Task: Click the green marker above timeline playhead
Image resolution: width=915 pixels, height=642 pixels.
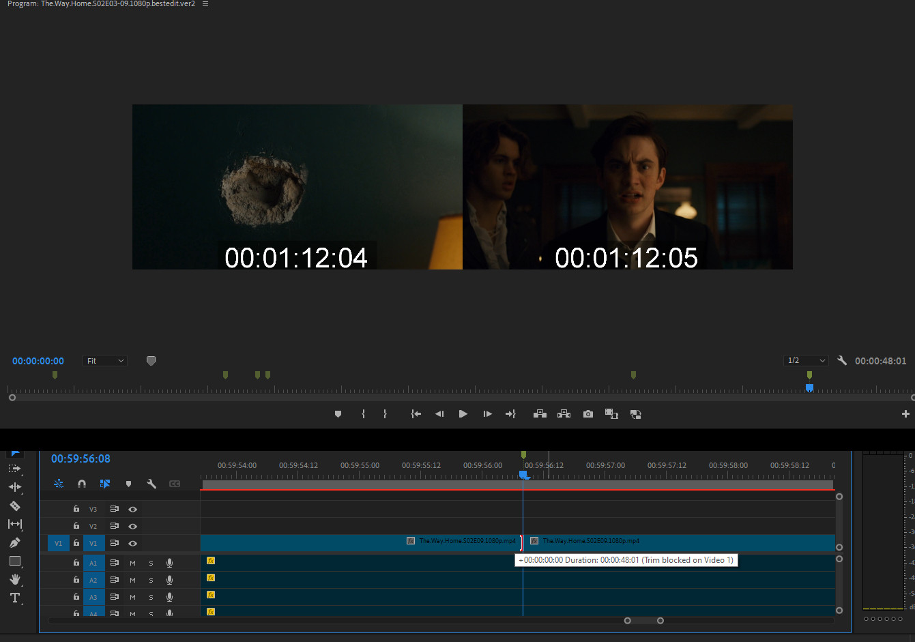Action: tap(523, 454)
